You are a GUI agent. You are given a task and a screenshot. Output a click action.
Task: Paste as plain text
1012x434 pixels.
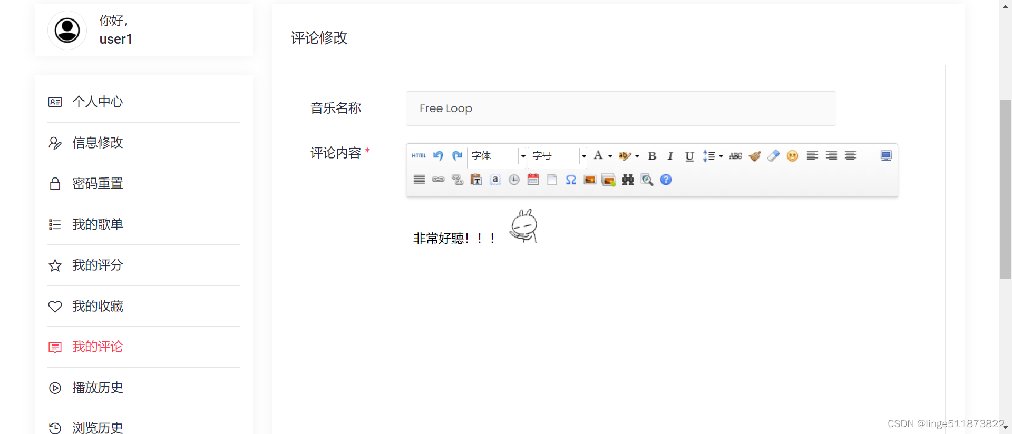476,180
